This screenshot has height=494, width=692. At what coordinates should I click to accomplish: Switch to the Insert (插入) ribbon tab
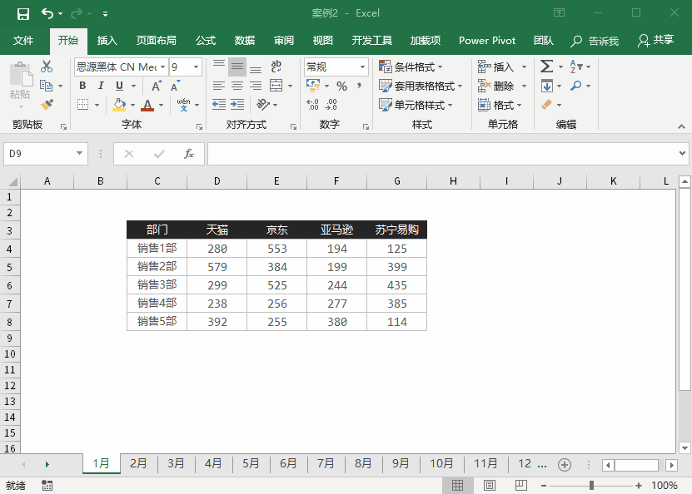(x=107, y=41)
